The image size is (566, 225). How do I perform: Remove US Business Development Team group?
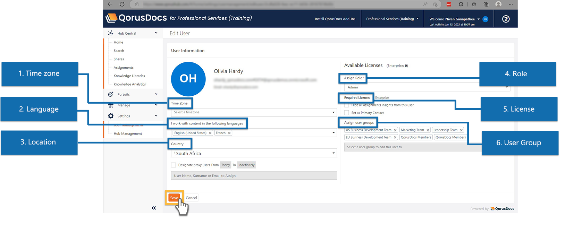(x=395, y=130)
